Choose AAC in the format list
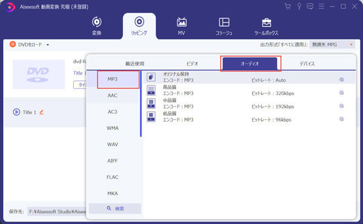This screenshot has width=363, height=224. pyautogui.click(x=113, y=96)
